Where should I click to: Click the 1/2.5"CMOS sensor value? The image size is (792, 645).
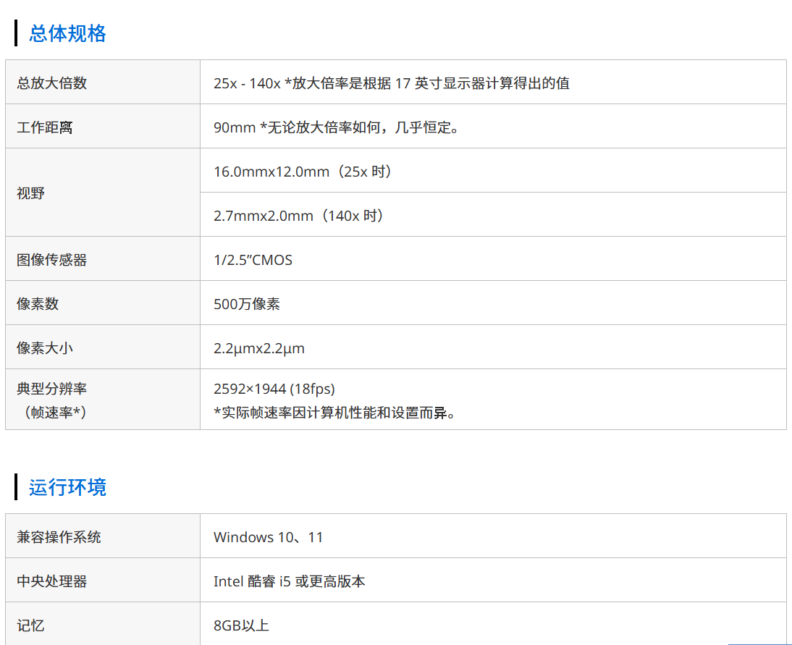click(253, 260)
